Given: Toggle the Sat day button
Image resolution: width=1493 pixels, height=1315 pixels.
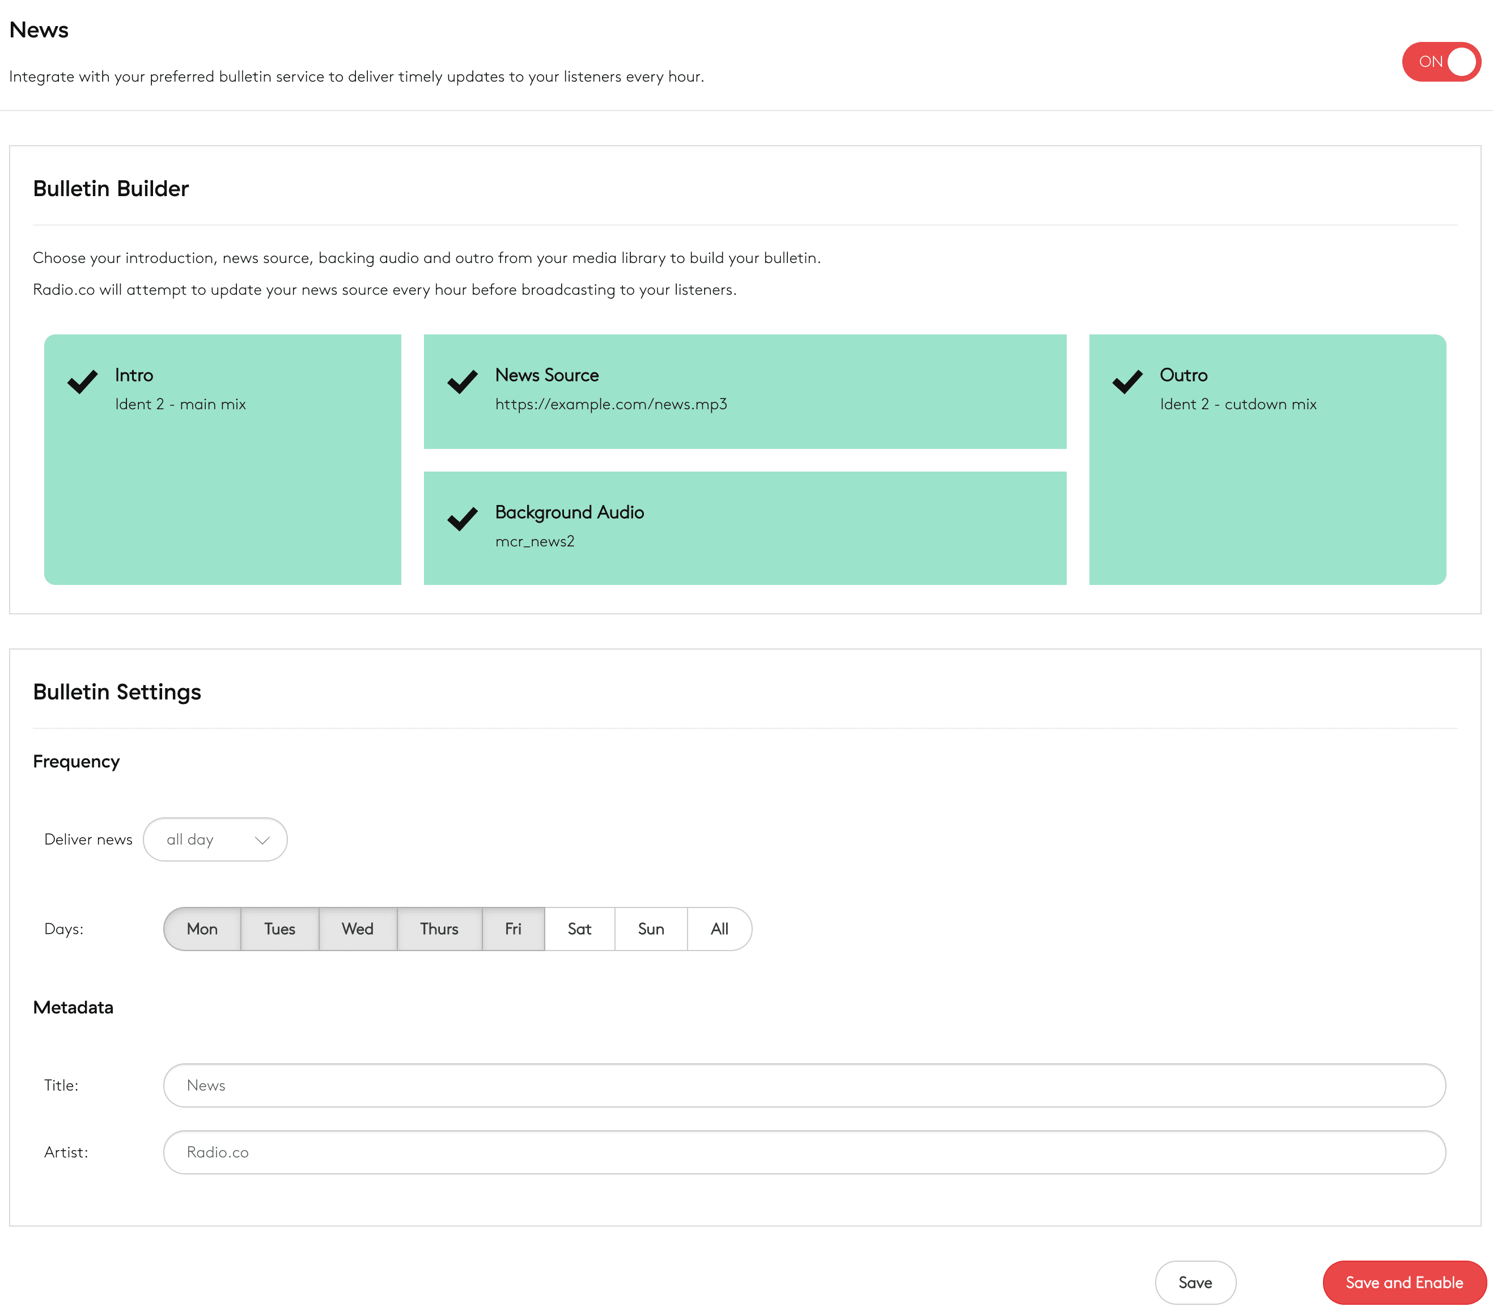Looking at the screenshot, I should coord(579,928).
